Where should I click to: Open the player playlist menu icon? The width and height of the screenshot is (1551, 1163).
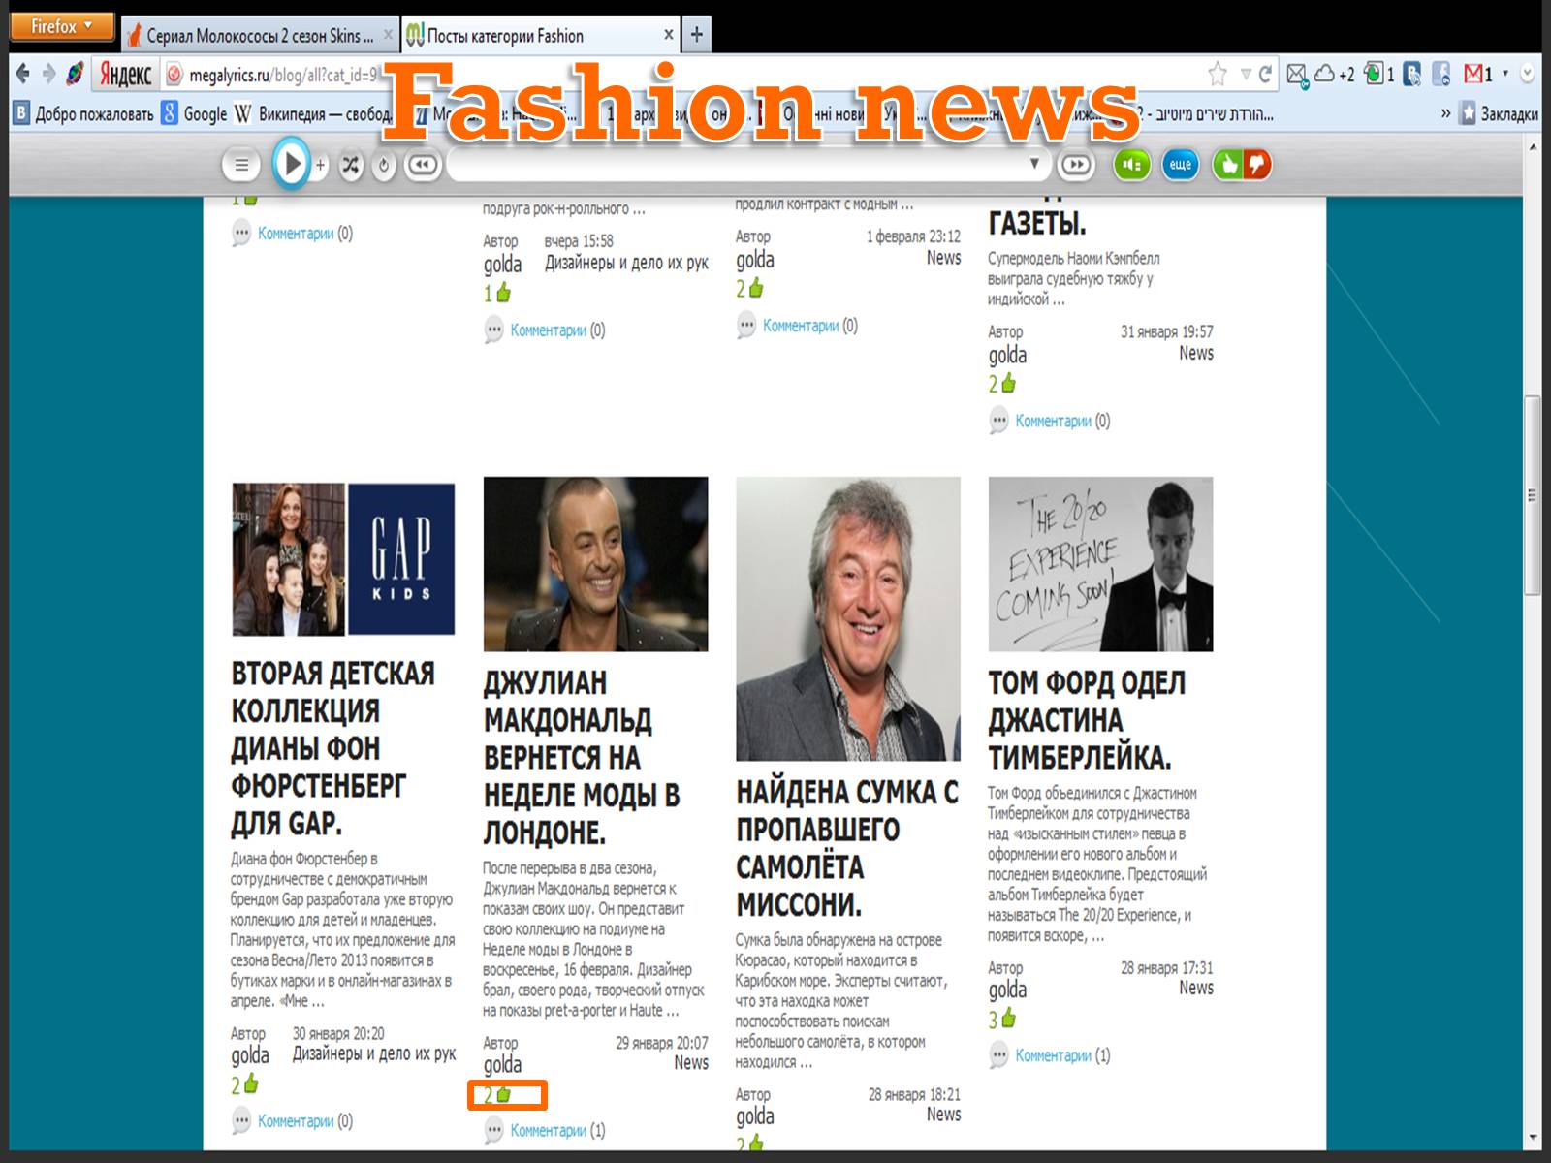(x=241, y=165)
